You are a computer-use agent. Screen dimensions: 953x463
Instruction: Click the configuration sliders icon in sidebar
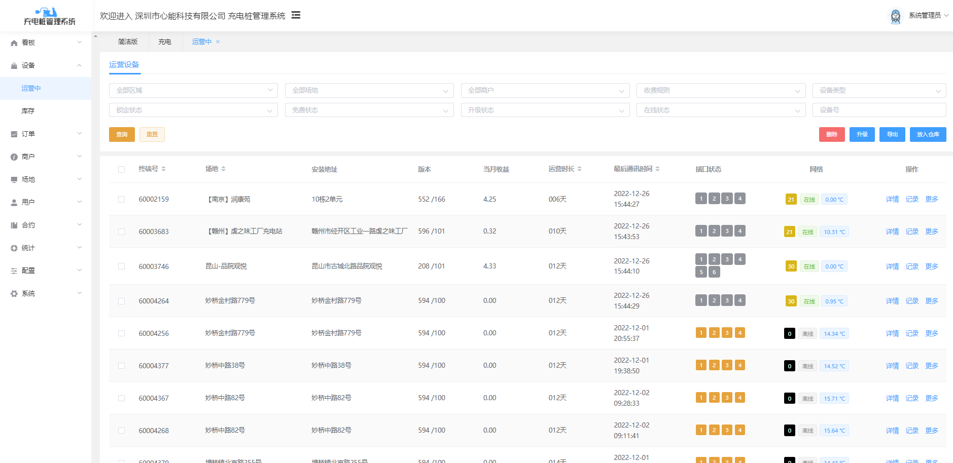pos(14,271)
